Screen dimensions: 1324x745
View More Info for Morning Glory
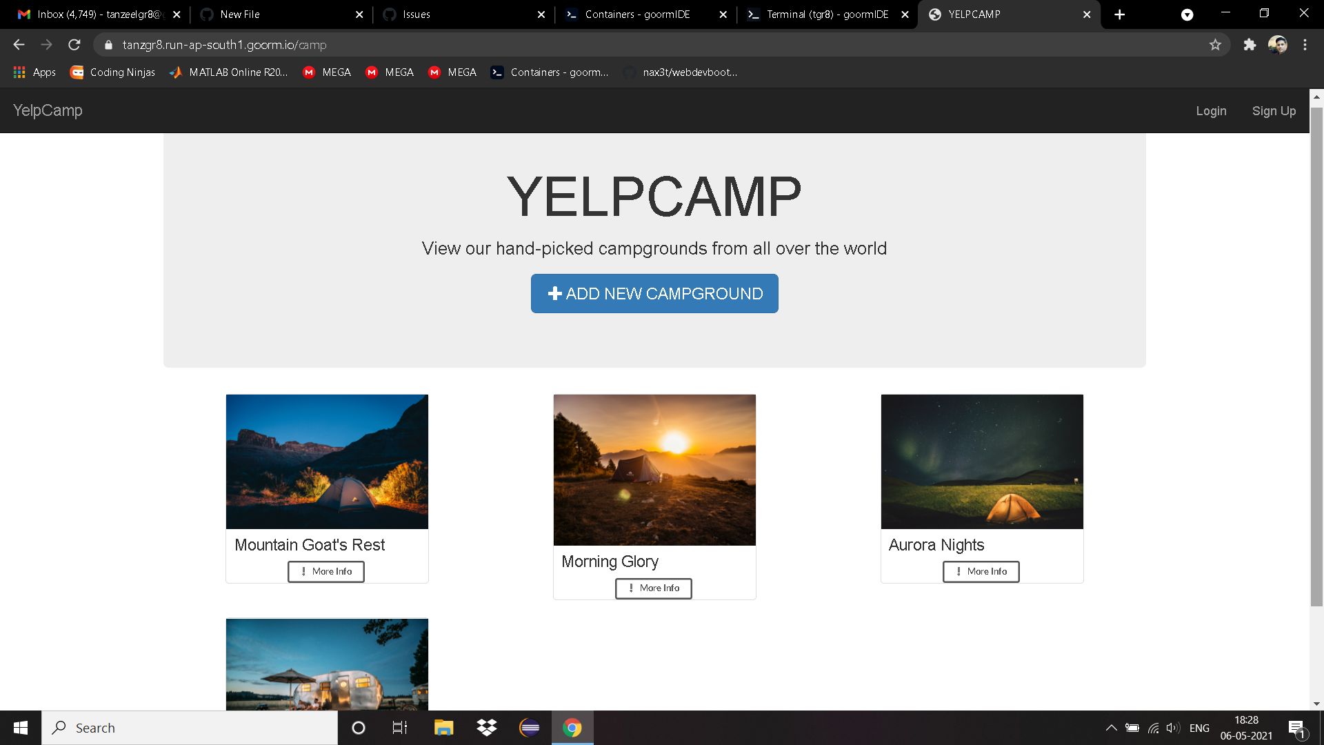[653, 588]
